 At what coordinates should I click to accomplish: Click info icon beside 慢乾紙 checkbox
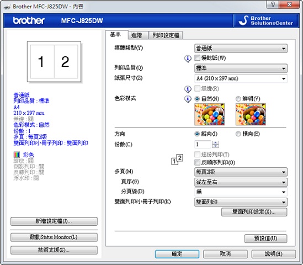click(x=188, y=59)
